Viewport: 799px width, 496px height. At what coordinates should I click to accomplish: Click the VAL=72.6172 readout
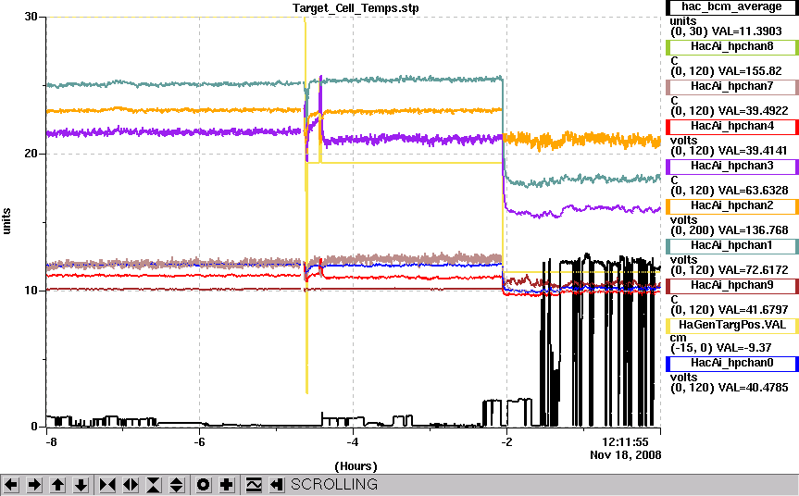(x=753, y=270)
